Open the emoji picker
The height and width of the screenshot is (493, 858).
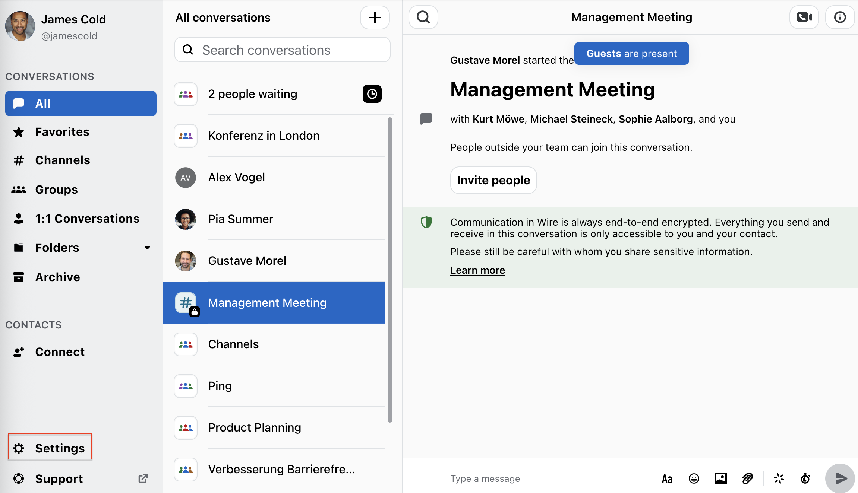[694, 478]
